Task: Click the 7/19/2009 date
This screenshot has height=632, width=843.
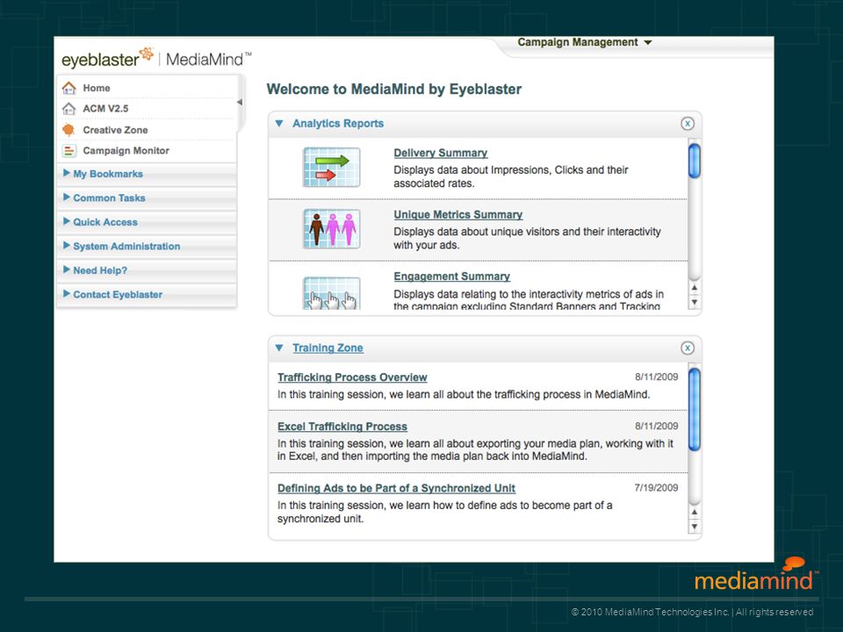Action: [x=656, y=488]
